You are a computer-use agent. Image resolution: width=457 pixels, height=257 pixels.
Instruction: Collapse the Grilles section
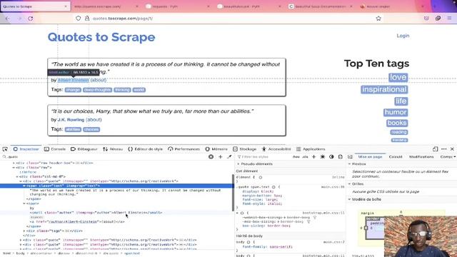(x=349, y=184)
